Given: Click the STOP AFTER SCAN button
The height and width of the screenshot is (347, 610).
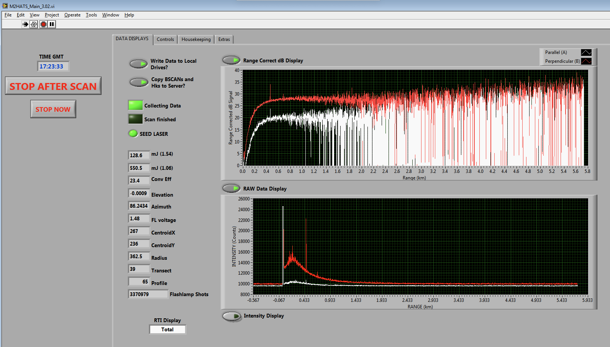Looking at the screenshot, I should point(53,86).
